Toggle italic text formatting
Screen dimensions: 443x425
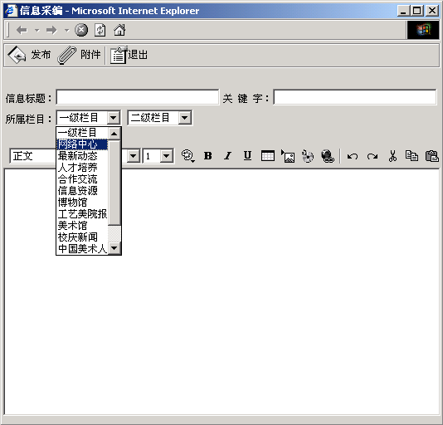click(x=227, y=156)
